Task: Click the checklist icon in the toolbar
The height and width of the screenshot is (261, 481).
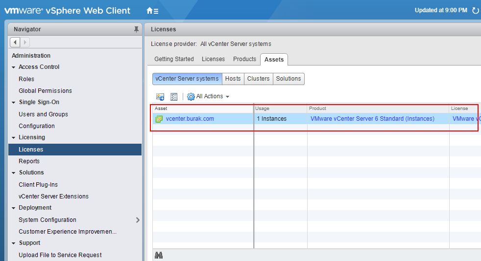Action: [174, 97]
